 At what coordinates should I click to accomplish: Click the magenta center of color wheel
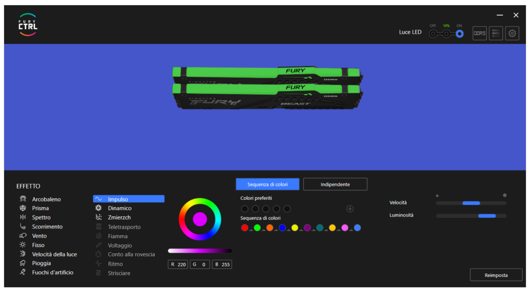[200, 220]
